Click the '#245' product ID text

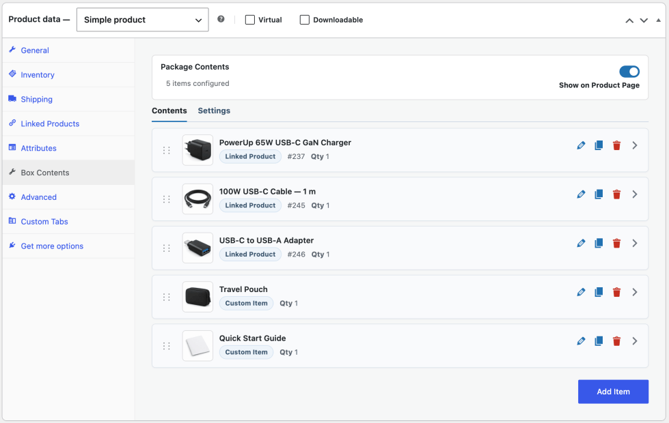pyautogui.click(x=296, y=205)
